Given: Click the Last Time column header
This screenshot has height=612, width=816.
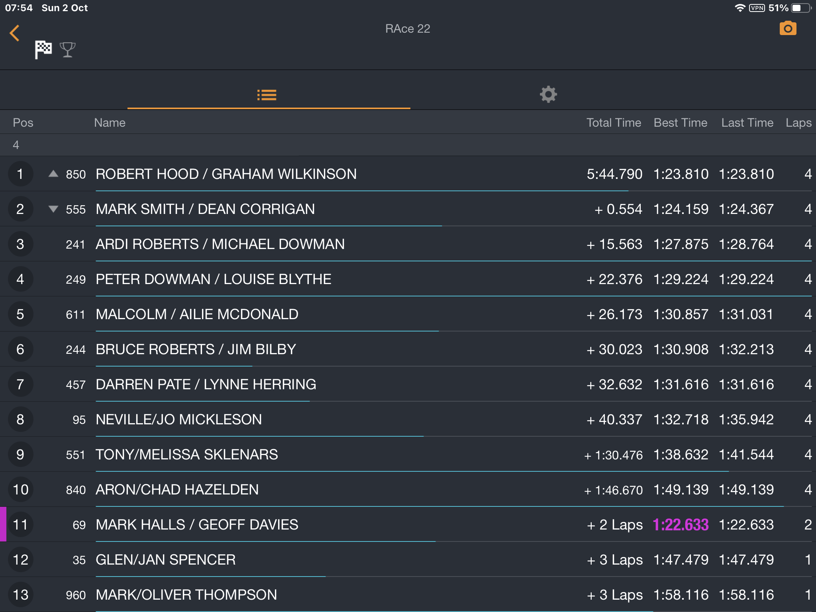Looking at the screenshot, I should pos(747,123).
